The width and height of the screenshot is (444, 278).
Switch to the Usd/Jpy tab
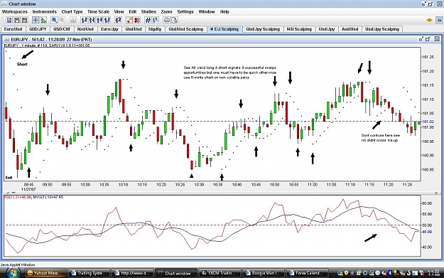point(327,29)
